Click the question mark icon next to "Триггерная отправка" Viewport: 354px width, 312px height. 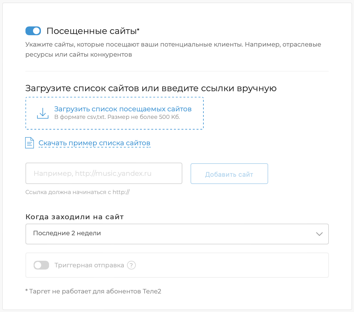coord(132,265)
